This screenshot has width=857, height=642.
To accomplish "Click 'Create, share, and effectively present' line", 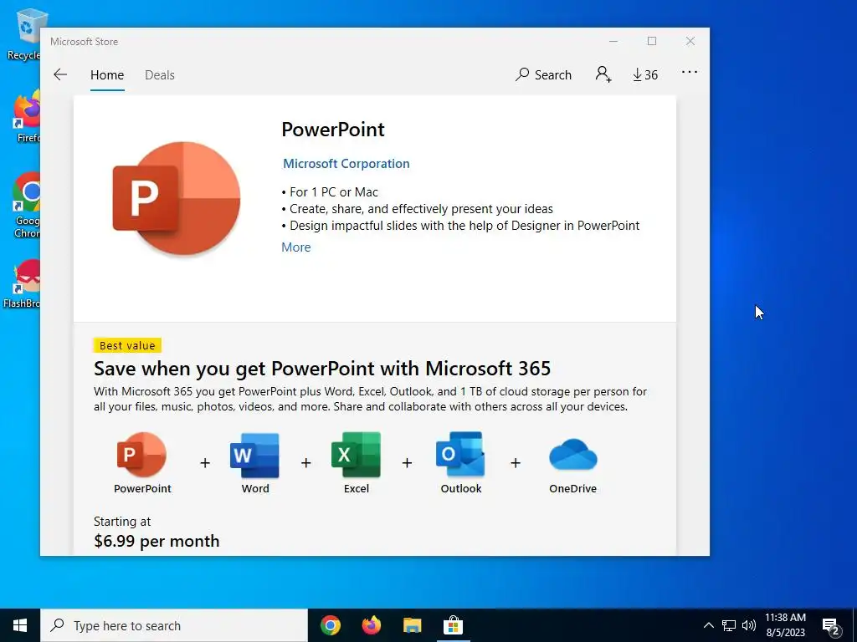I will (x=417, y=209).
